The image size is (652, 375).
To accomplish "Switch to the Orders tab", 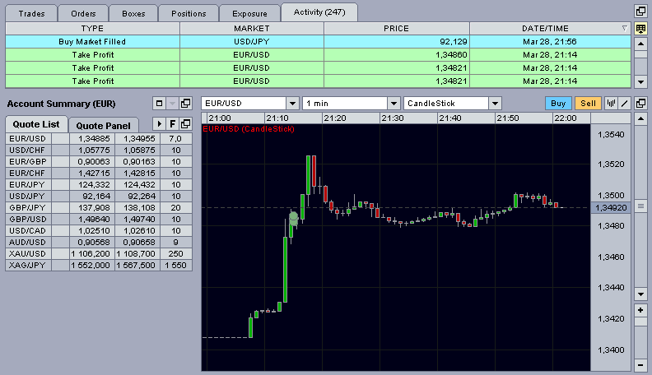I will [83, 13].
